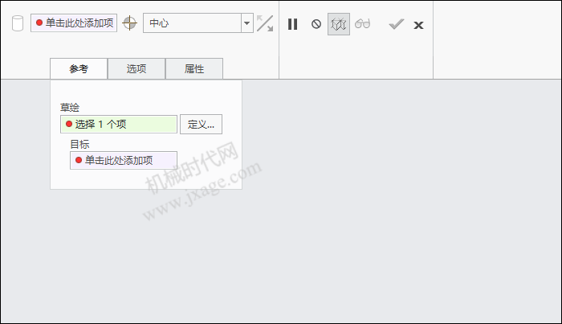Confirm with the green check mark

tap(397, 24)
